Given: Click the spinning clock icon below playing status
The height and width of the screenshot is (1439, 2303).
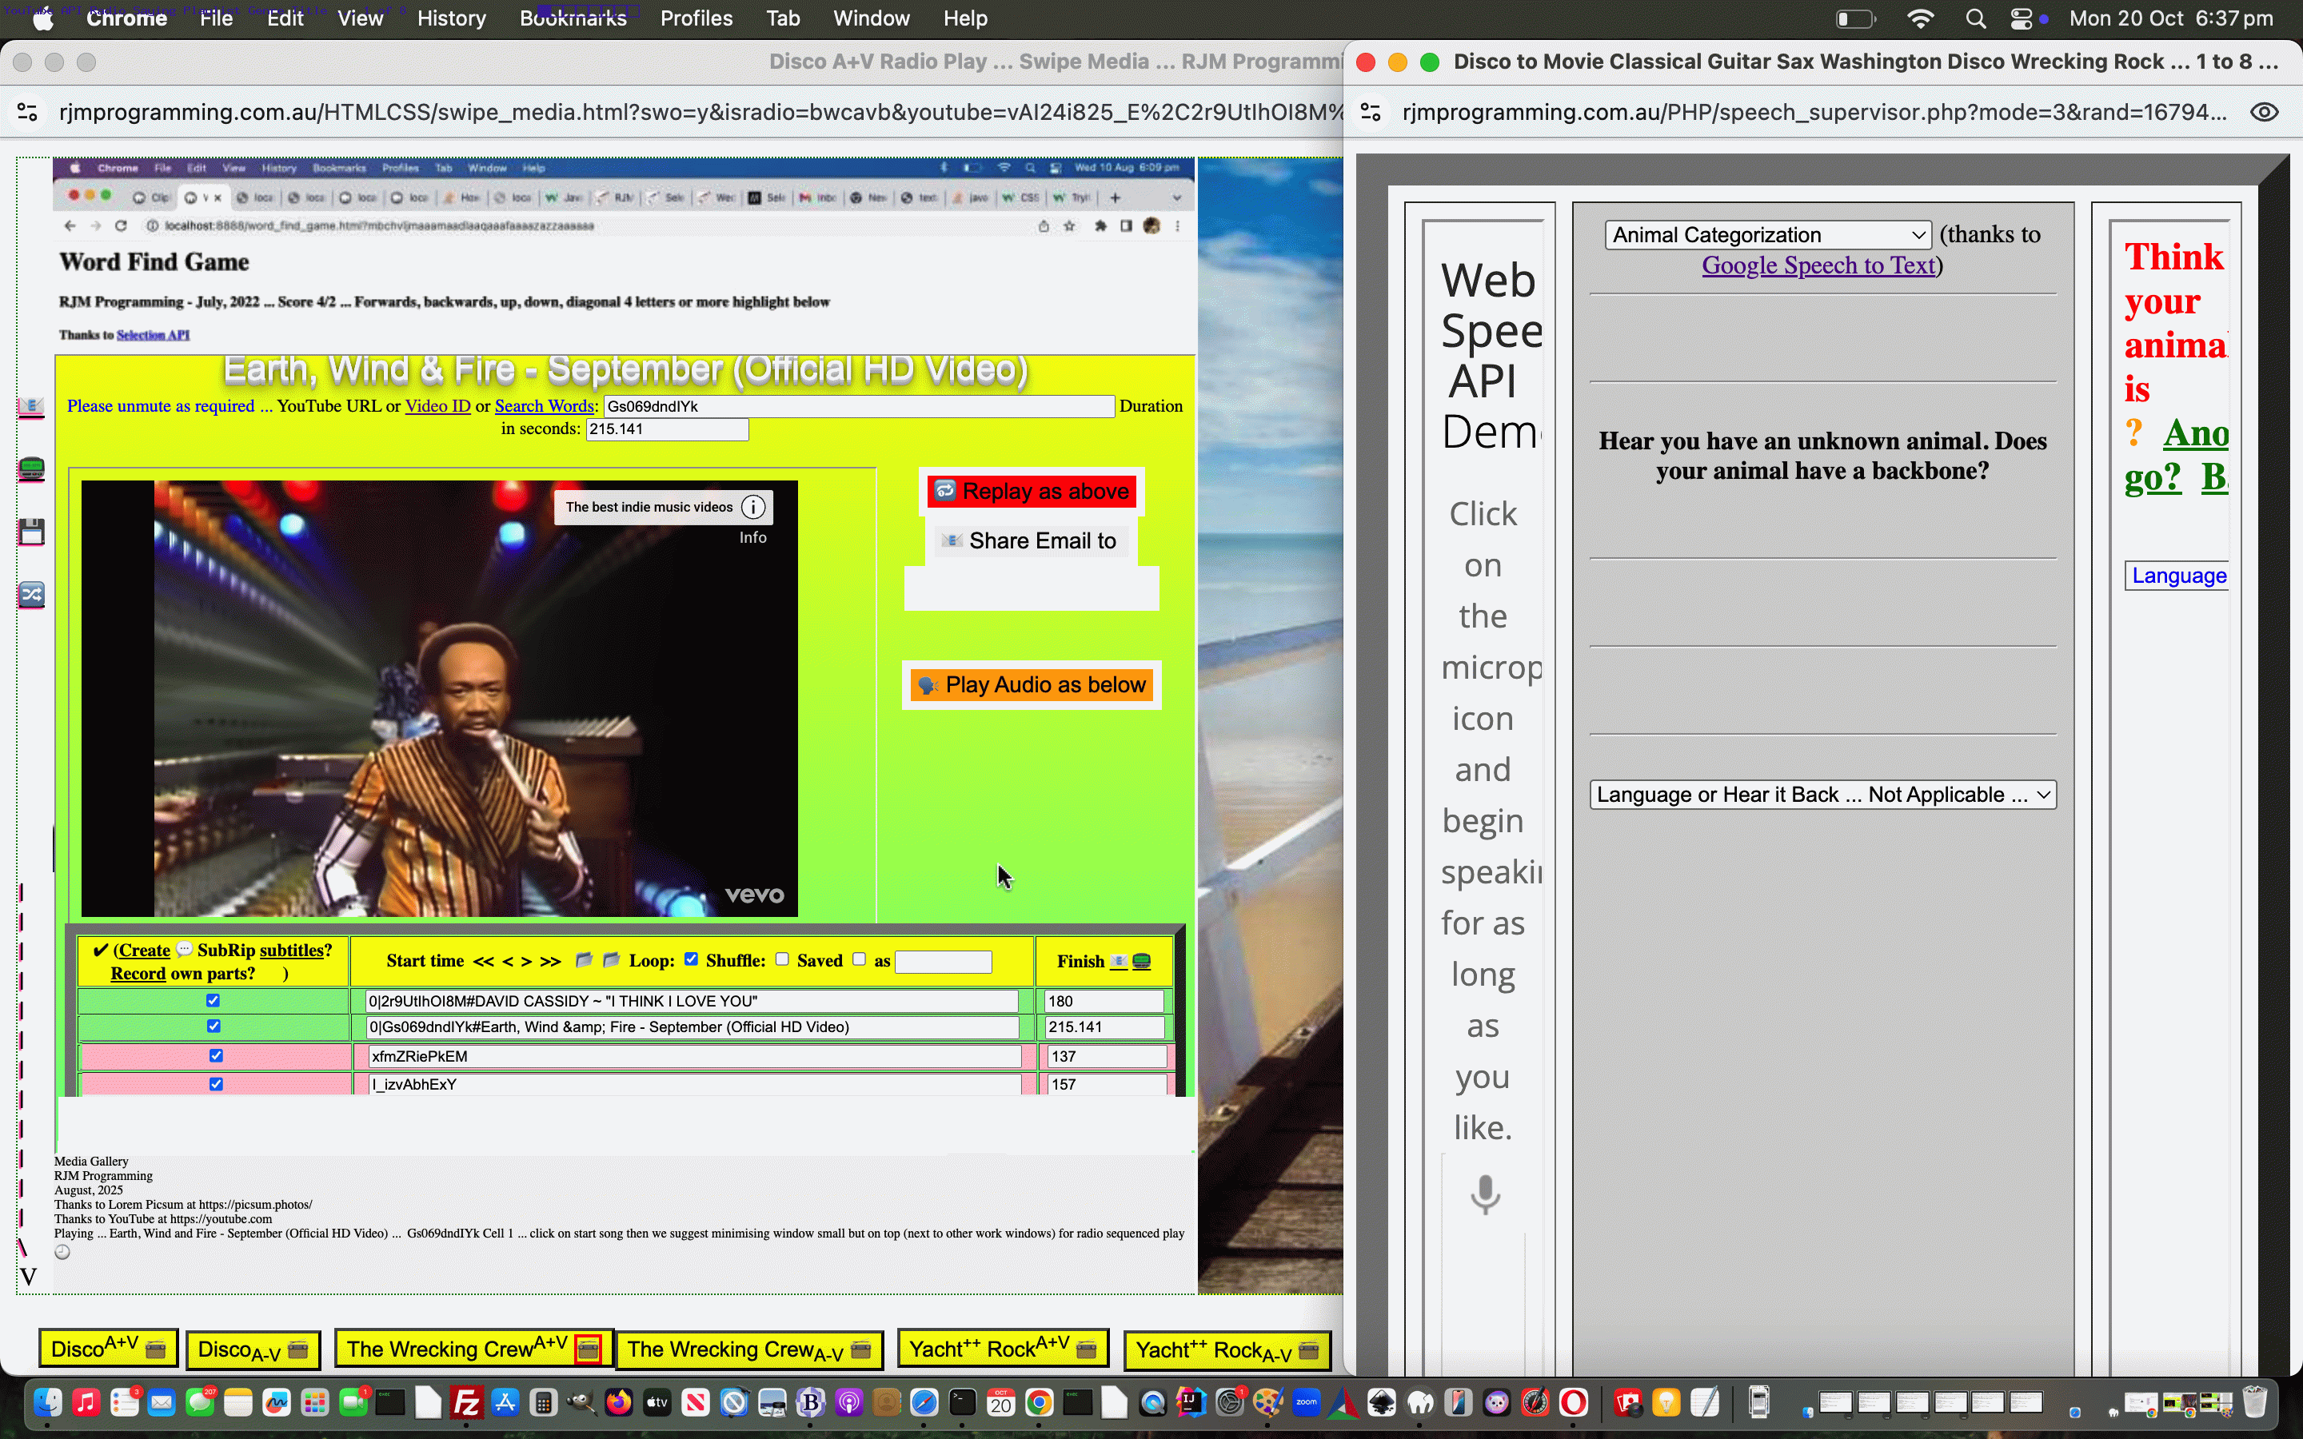Looking at the screenshot, I should pyautogui.click(x=63, y=1253).
